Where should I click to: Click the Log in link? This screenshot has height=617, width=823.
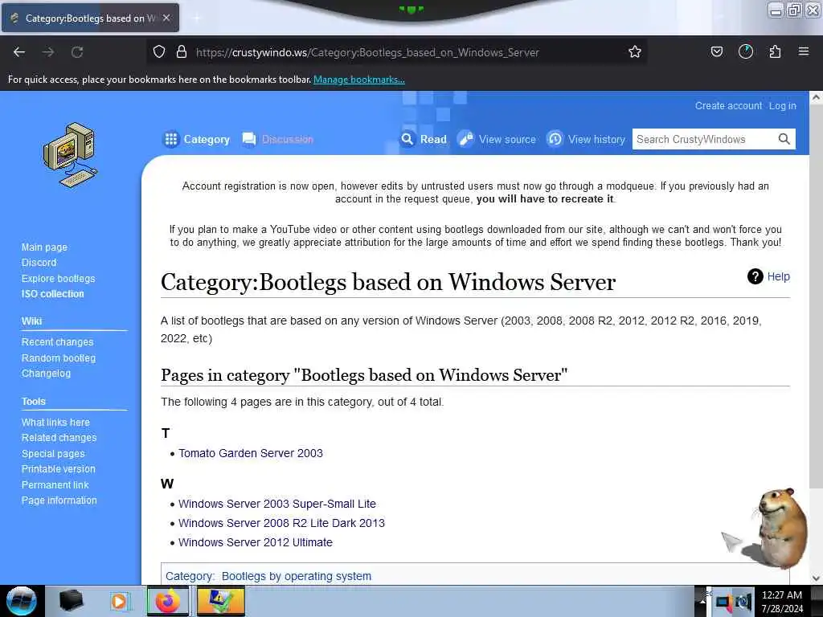click(x=783, y=105)
